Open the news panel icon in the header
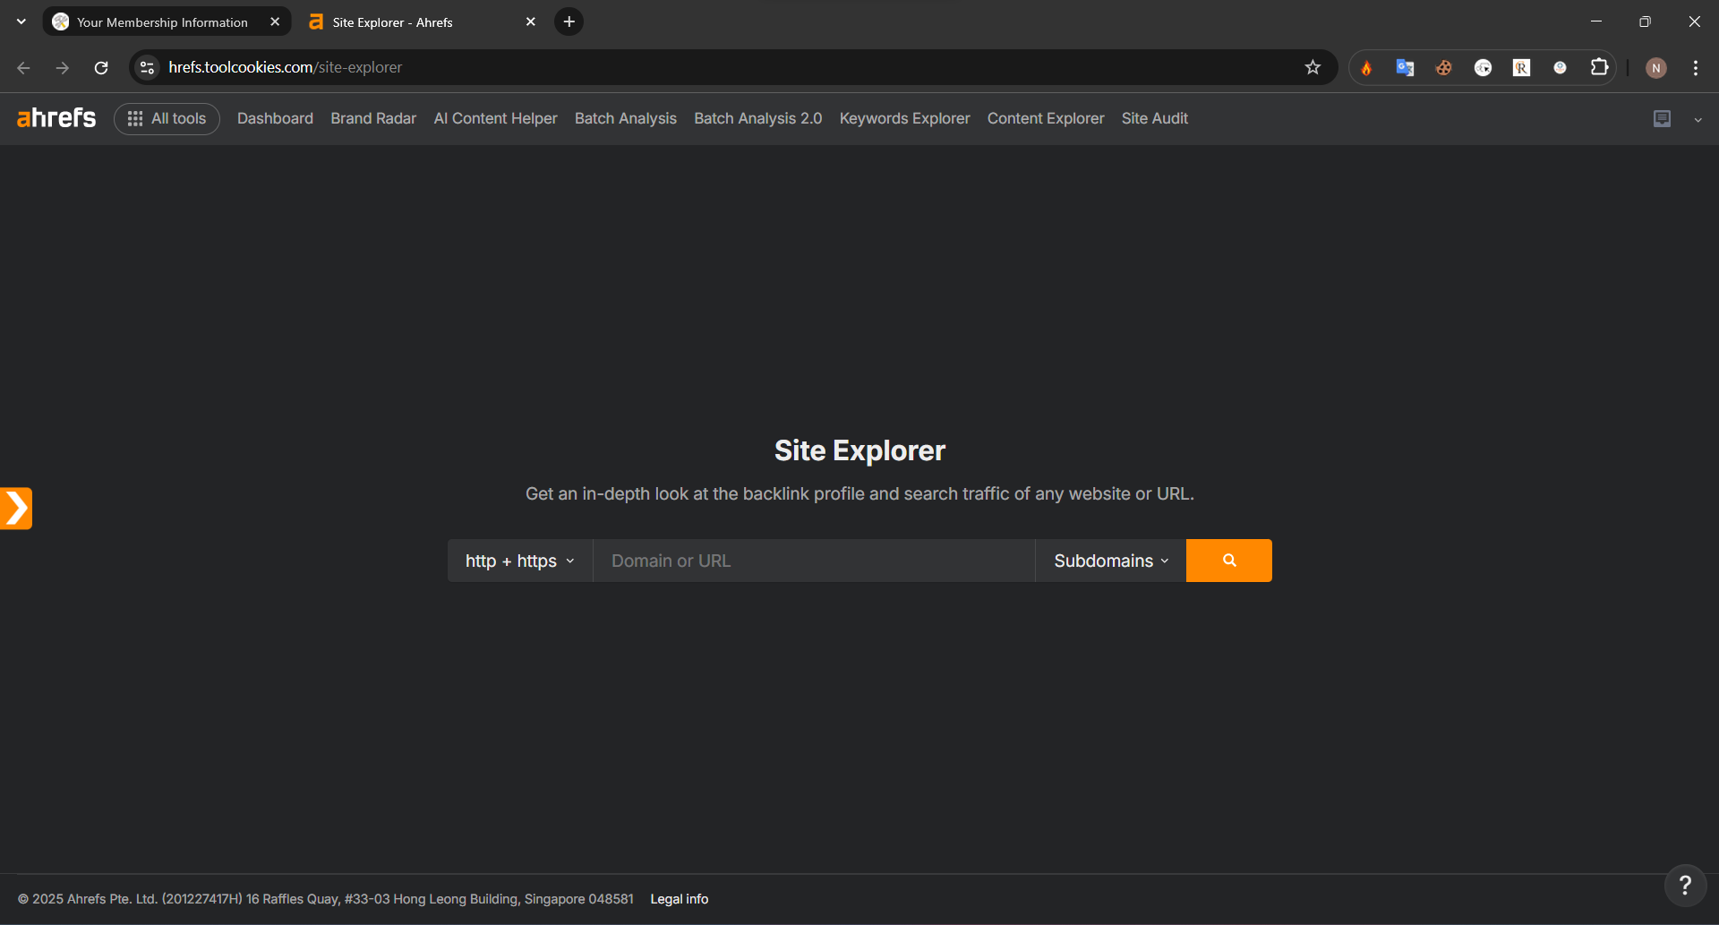Image resolution: width=1719 pixels, height=925 pixels. pyautogui.click(x=1662, y=118)
